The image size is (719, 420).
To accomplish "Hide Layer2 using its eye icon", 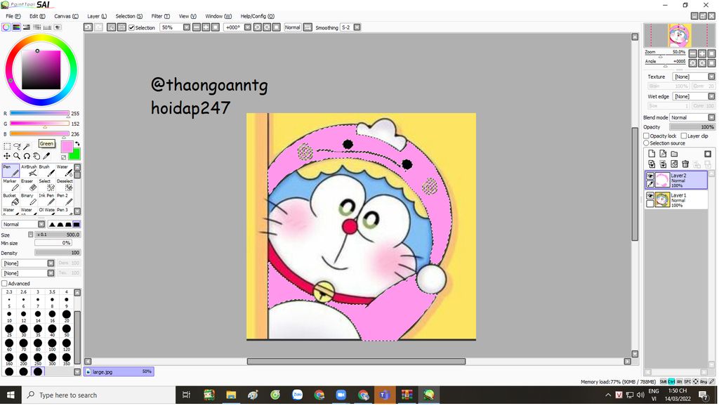I will point(649,176).
